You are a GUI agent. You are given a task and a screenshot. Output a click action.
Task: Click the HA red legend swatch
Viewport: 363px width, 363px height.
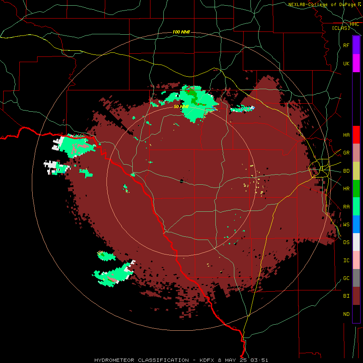pos(356,135)
